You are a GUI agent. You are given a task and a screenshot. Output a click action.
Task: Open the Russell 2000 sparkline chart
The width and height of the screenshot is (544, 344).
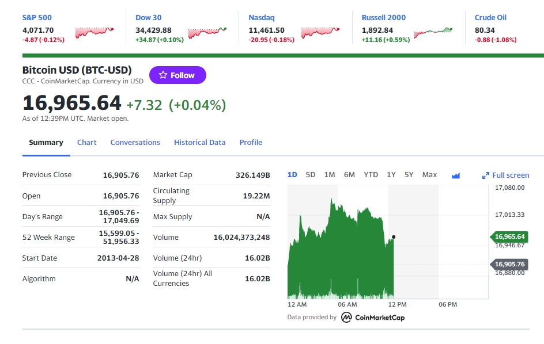pyautogui.click(x=433, y=32)
